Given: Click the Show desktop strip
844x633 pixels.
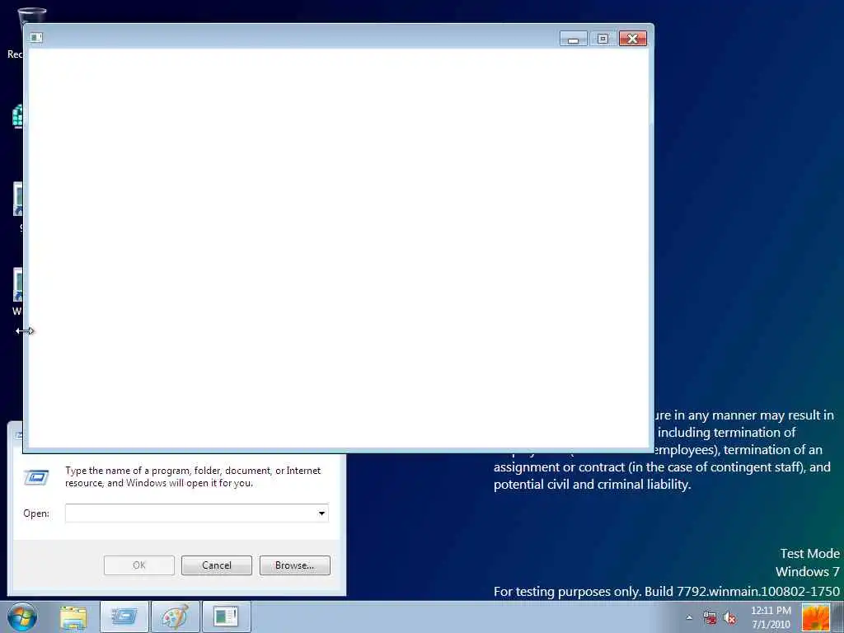Looking at the screenshot, I should coord(838,617).
